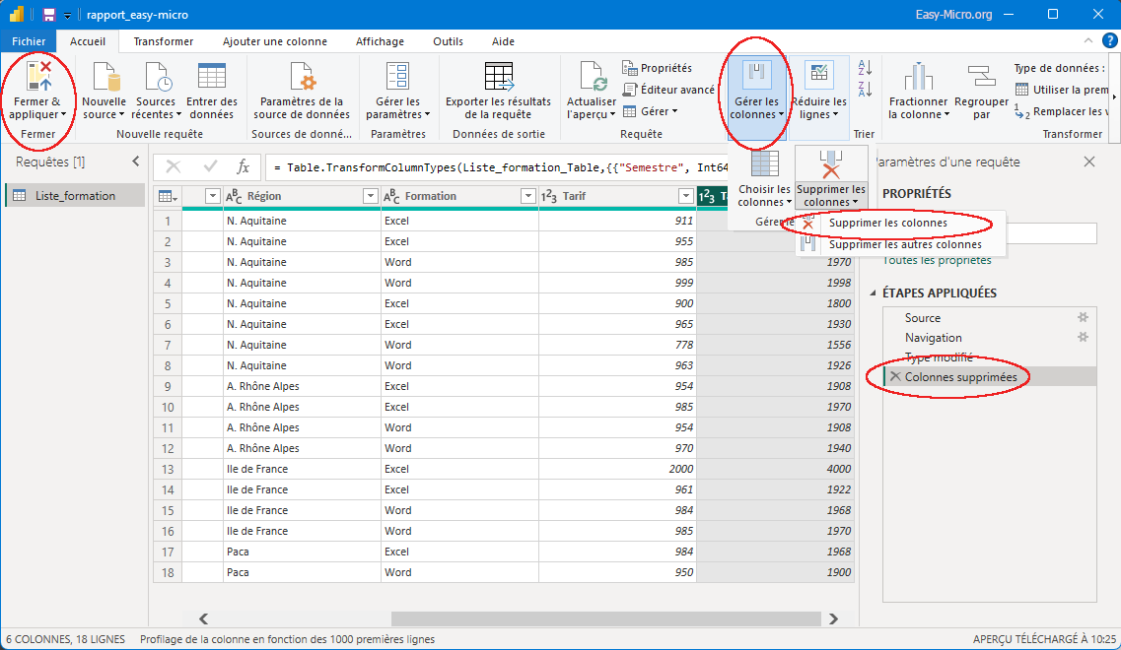Screen dimensions: 1121x650
Task: Click the Sources récentes icon
Action: click(x=156, y=77)
